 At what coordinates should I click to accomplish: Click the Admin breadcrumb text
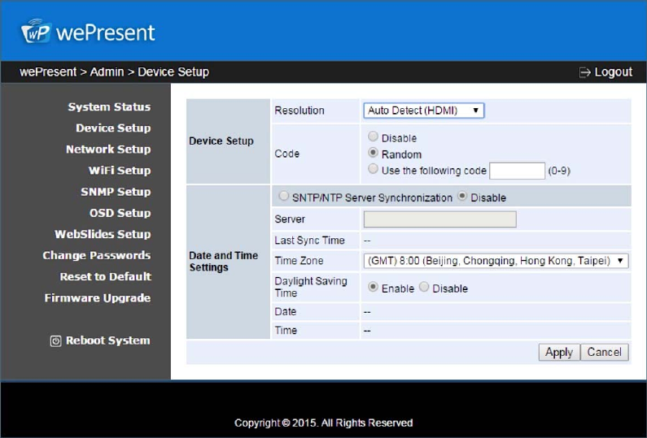tap(107, 72)
